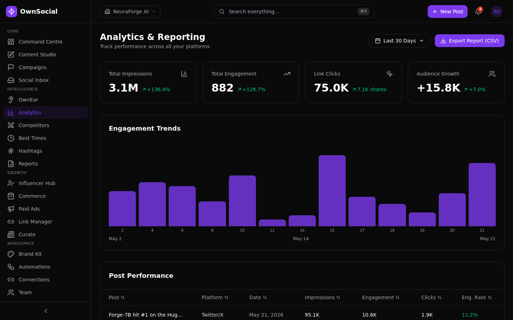Click the Reports document icon
The width and height of the screenshot is (513, 320).
coord(11,164)
